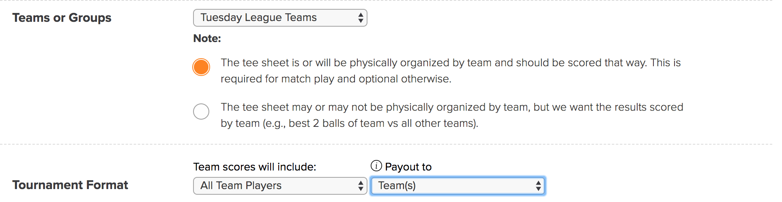Click the words 'All Team Players' in the selector

point(241,186)
